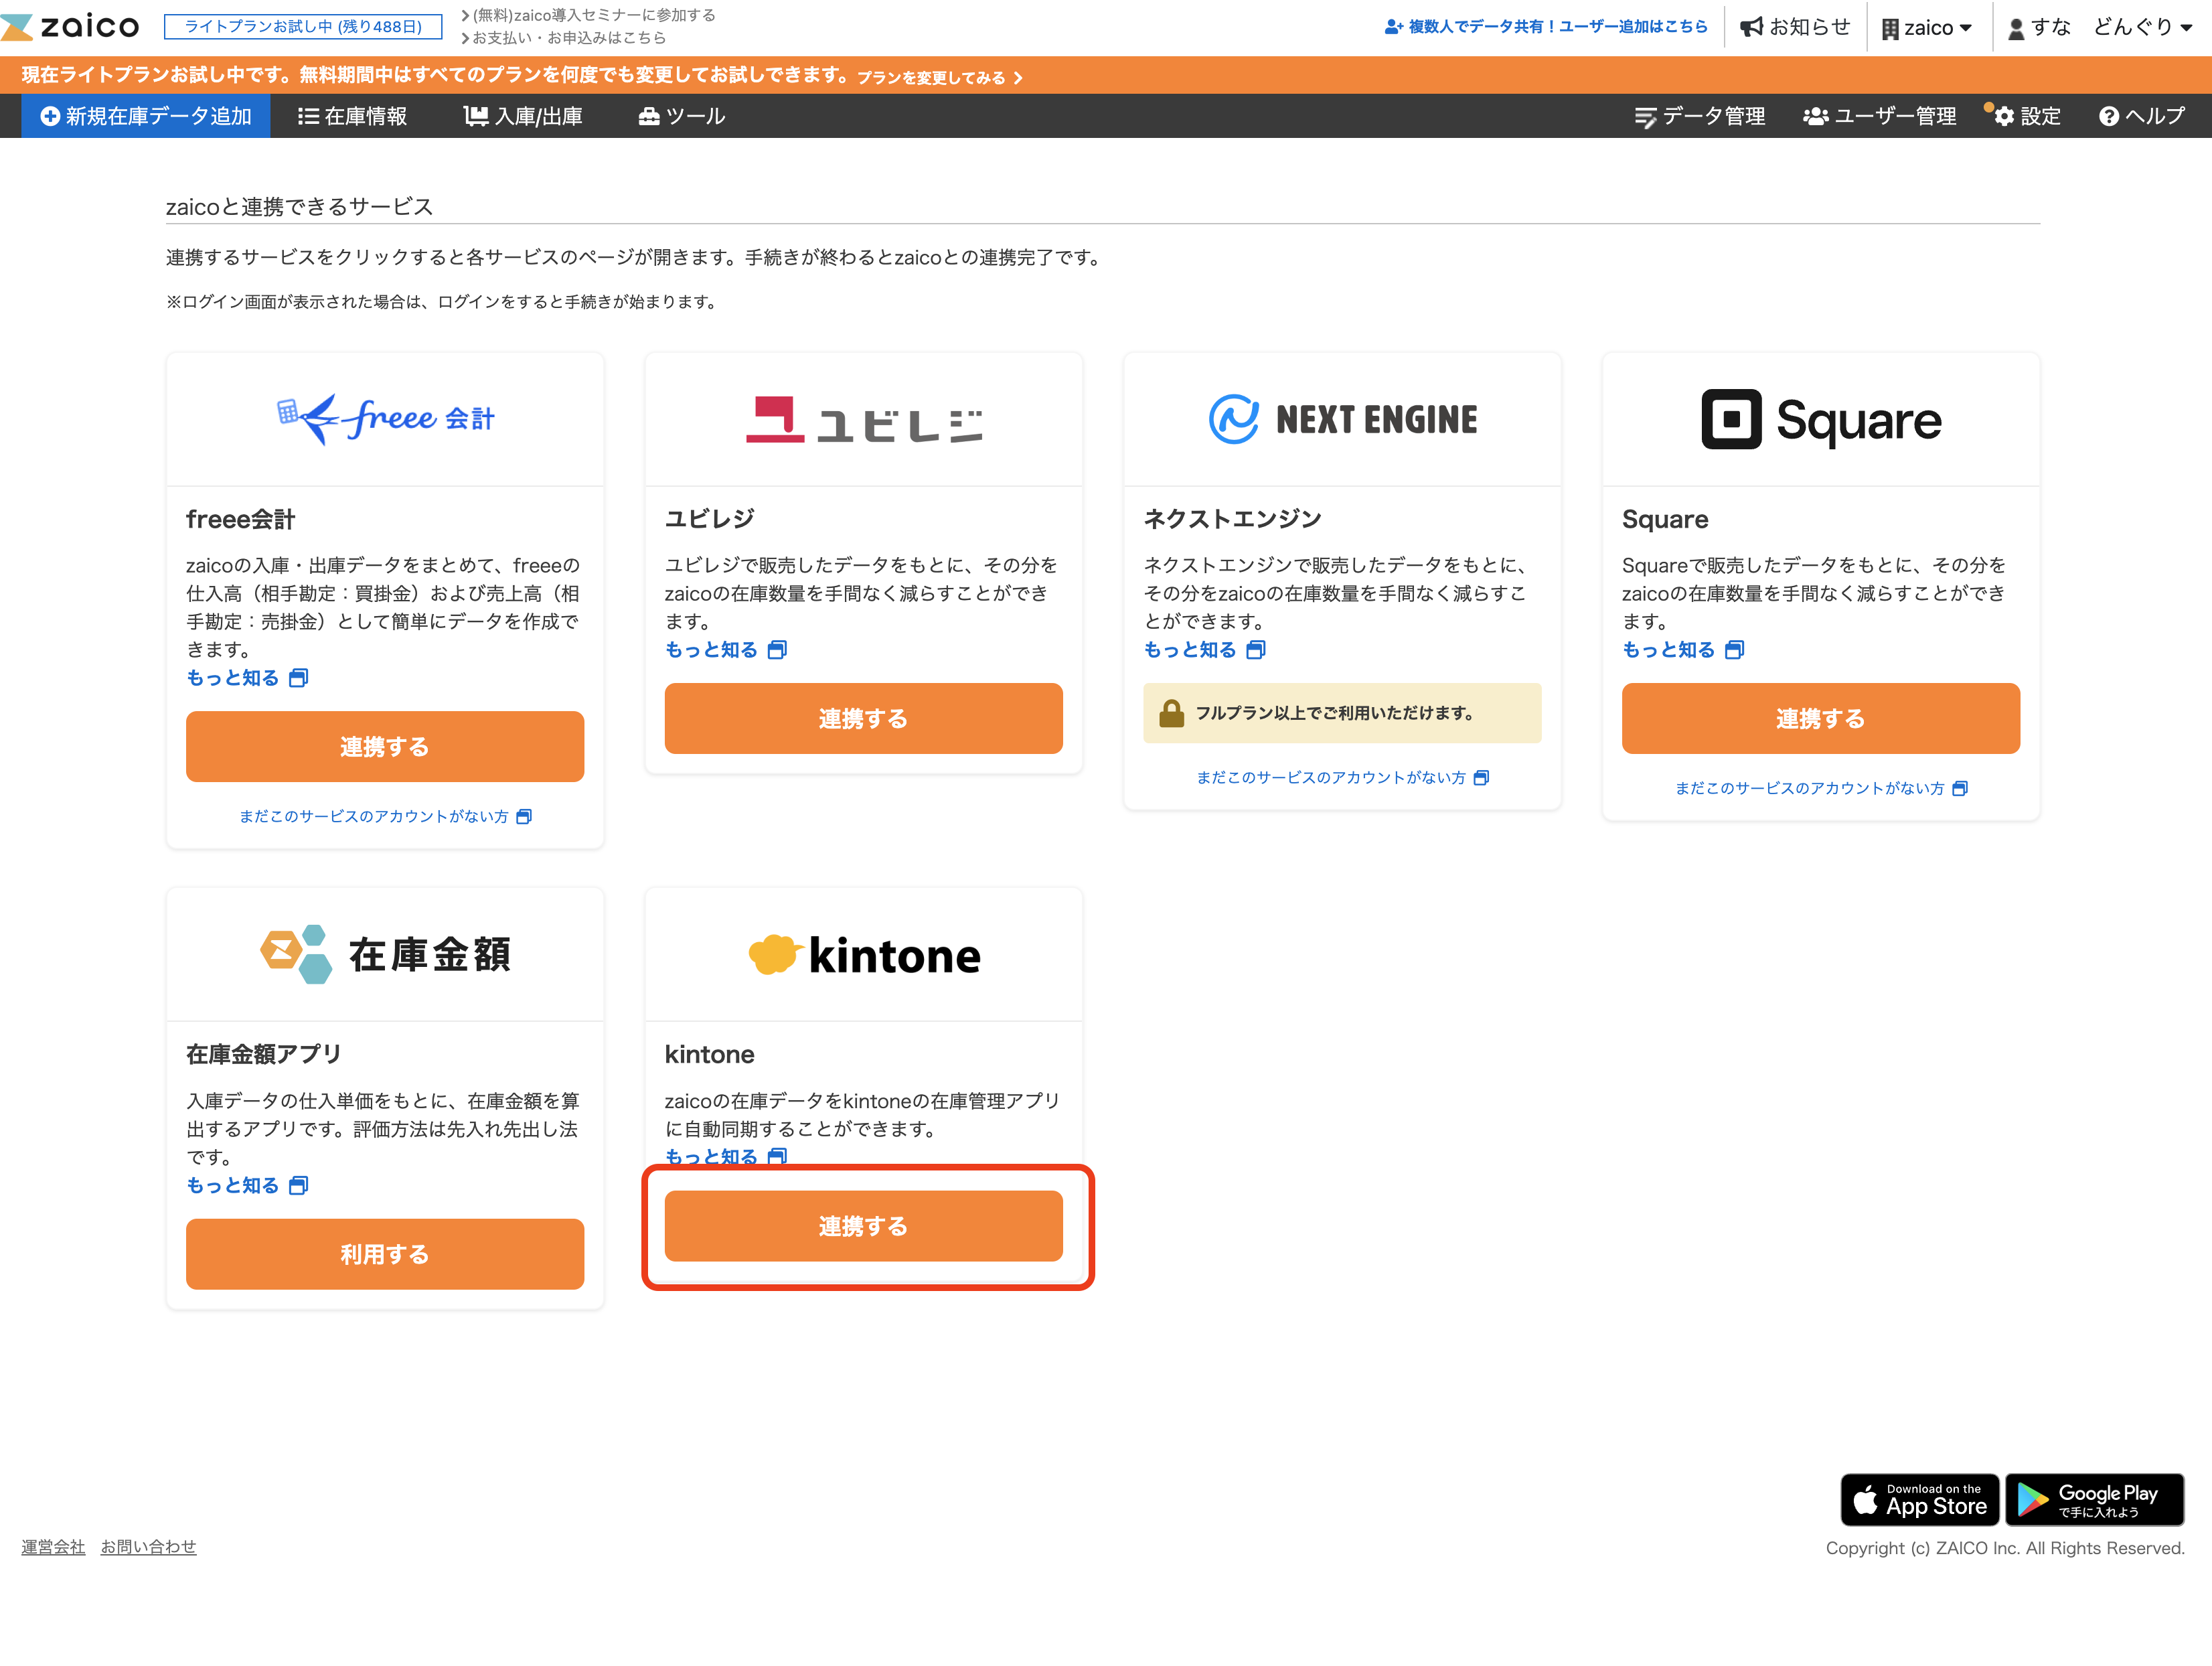Expand the すな どんぐり user menu

tap(2100, 27)
